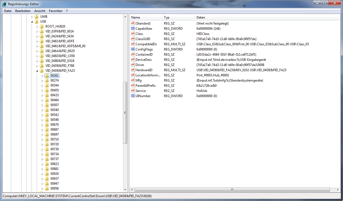
Task: Select subkey 00687 in tree
Action: pyautogui.click(x=54, y=130)
